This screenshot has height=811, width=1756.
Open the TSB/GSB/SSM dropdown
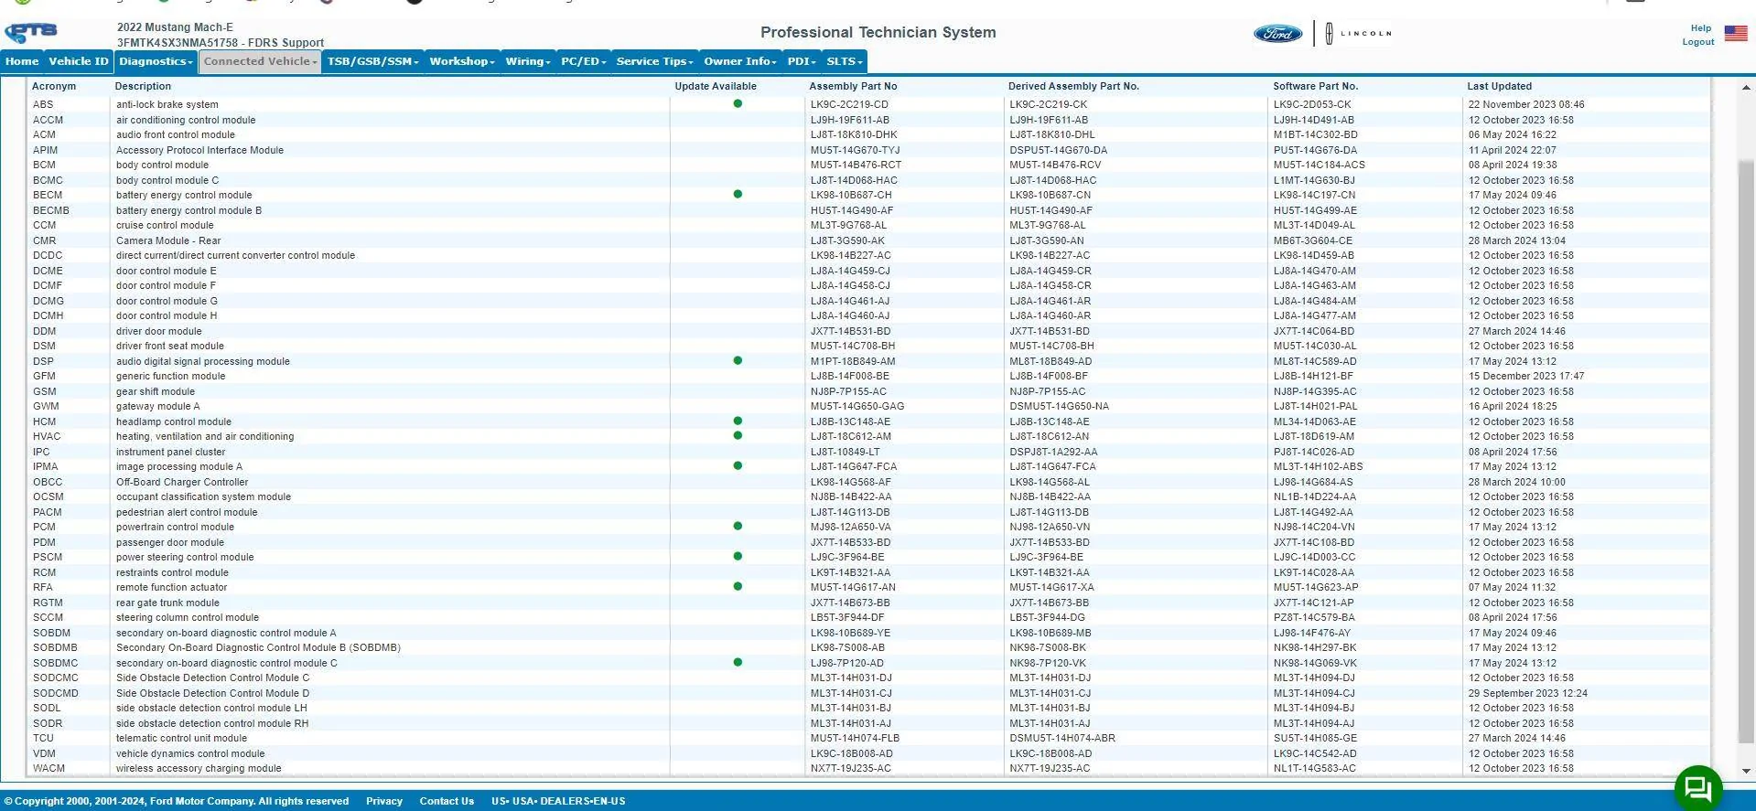tap(372, 61)
